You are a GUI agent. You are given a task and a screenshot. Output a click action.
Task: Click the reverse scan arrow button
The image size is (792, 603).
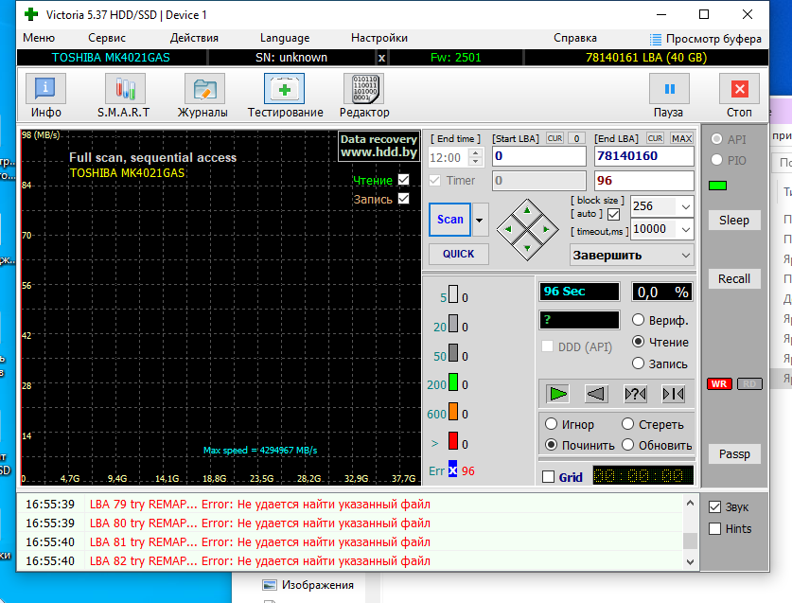[x=596, y=394]
